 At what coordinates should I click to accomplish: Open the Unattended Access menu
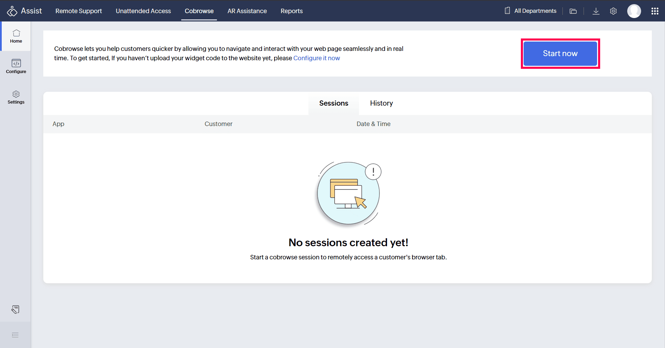click(x=143, y=11)
